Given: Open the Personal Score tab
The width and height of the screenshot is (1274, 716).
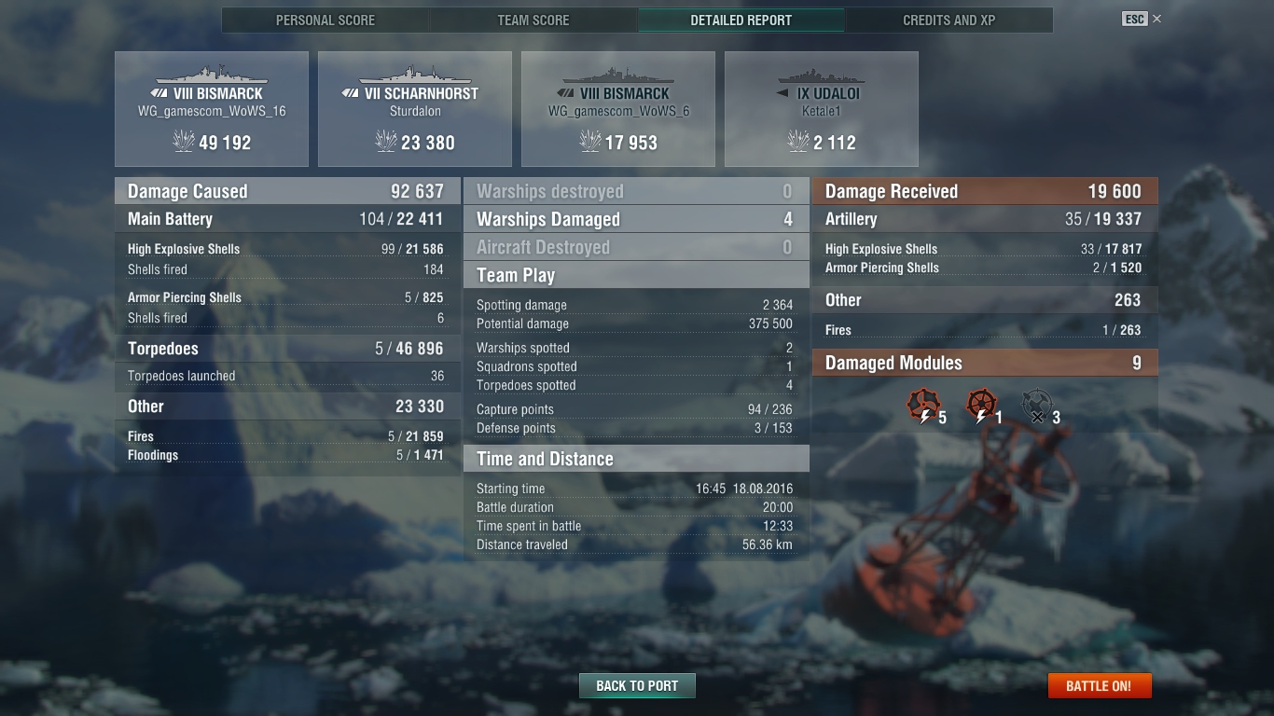Looking at the screenshot, I should 325,20.
